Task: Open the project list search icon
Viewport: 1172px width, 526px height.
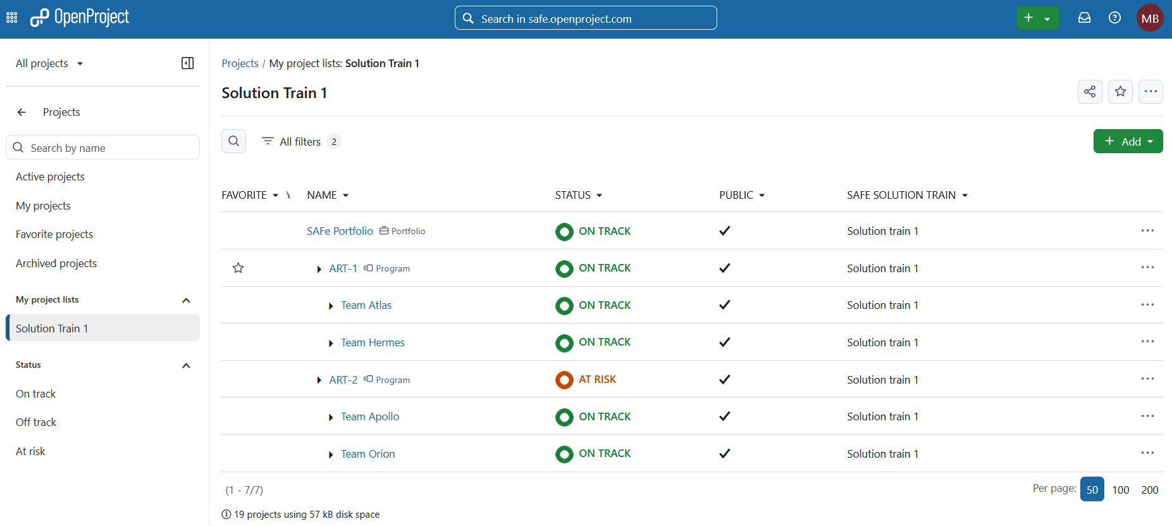Action: (234, 141)
